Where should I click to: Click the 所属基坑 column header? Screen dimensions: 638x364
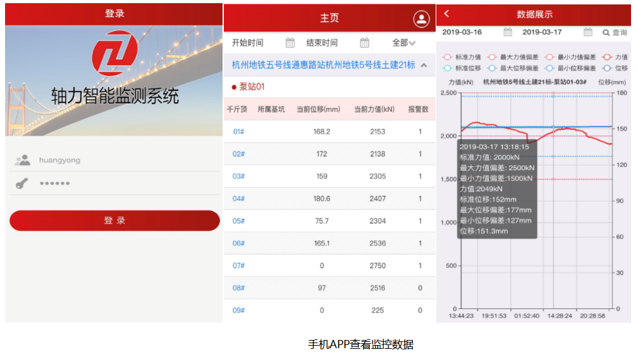pyautogui.click(x=271, y=109)
